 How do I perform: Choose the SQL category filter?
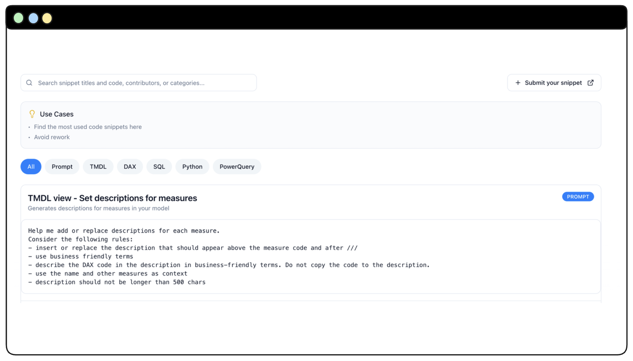[159, 167]
